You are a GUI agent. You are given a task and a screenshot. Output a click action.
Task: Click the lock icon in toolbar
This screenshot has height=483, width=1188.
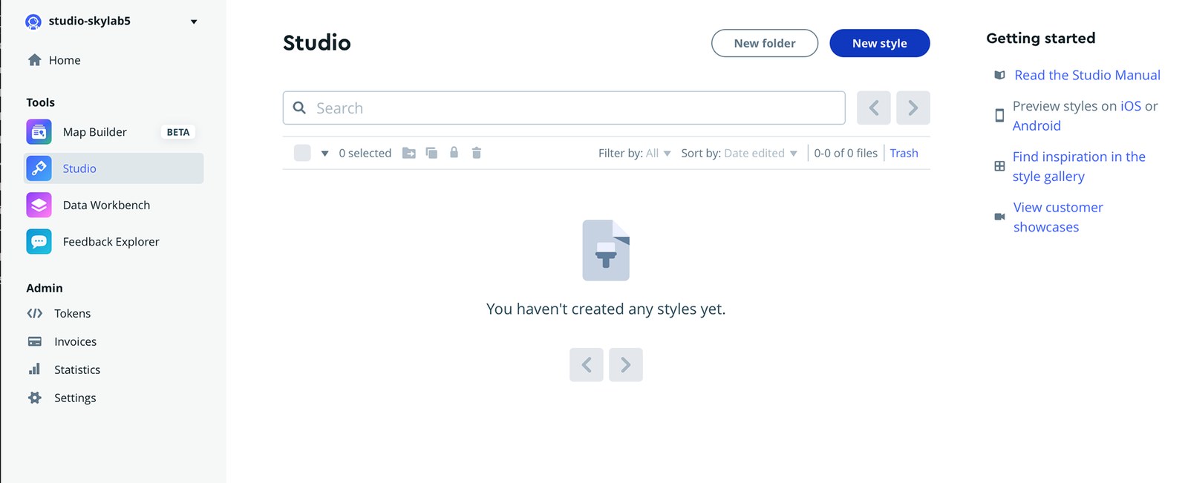[454, 152]
